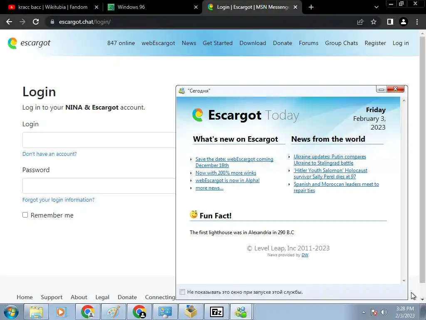Open the Chrome profile avatar menu
The image size is (426, 320).
(x=404, y=22)
